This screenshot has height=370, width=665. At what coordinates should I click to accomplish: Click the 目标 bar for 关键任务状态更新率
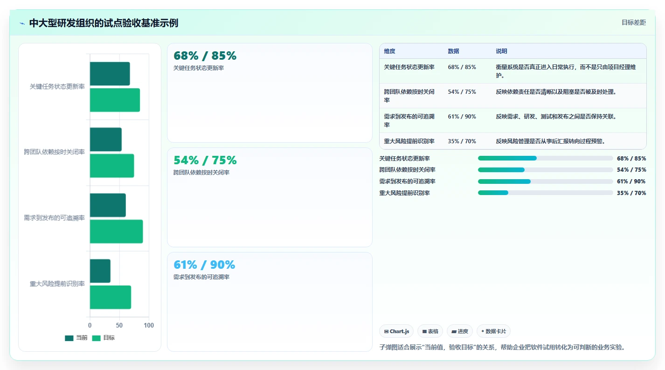[x=115, y=100]
